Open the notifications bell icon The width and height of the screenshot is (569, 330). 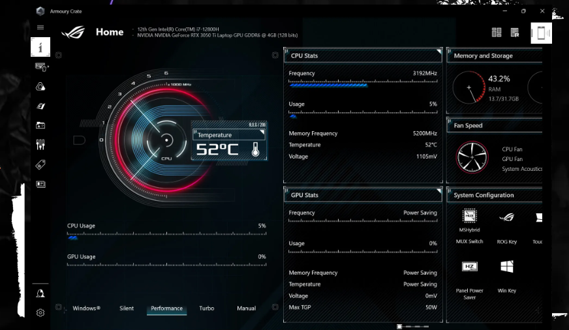click(40, 293)
